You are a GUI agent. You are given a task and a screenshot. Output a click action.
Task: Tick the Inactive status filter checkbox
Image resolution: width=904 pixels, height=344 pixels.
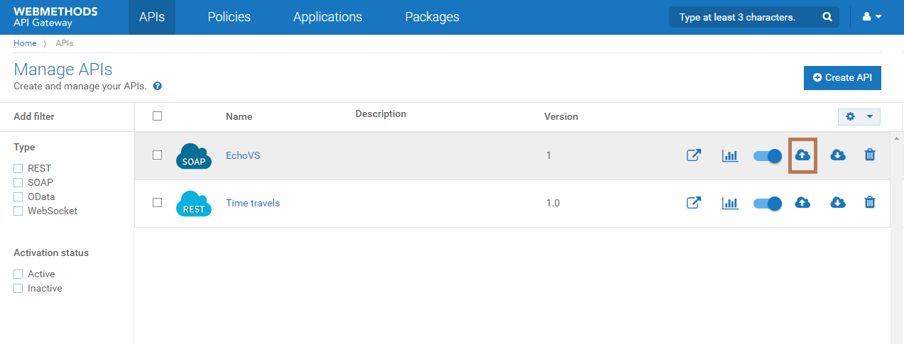(18, 288)
